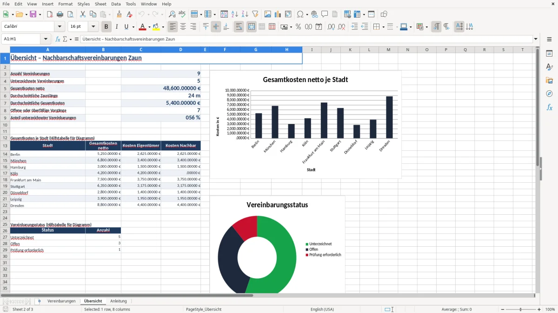Open the background color dropdown arrow
Screen dimensions: 558x313
(x=163, y=27)
